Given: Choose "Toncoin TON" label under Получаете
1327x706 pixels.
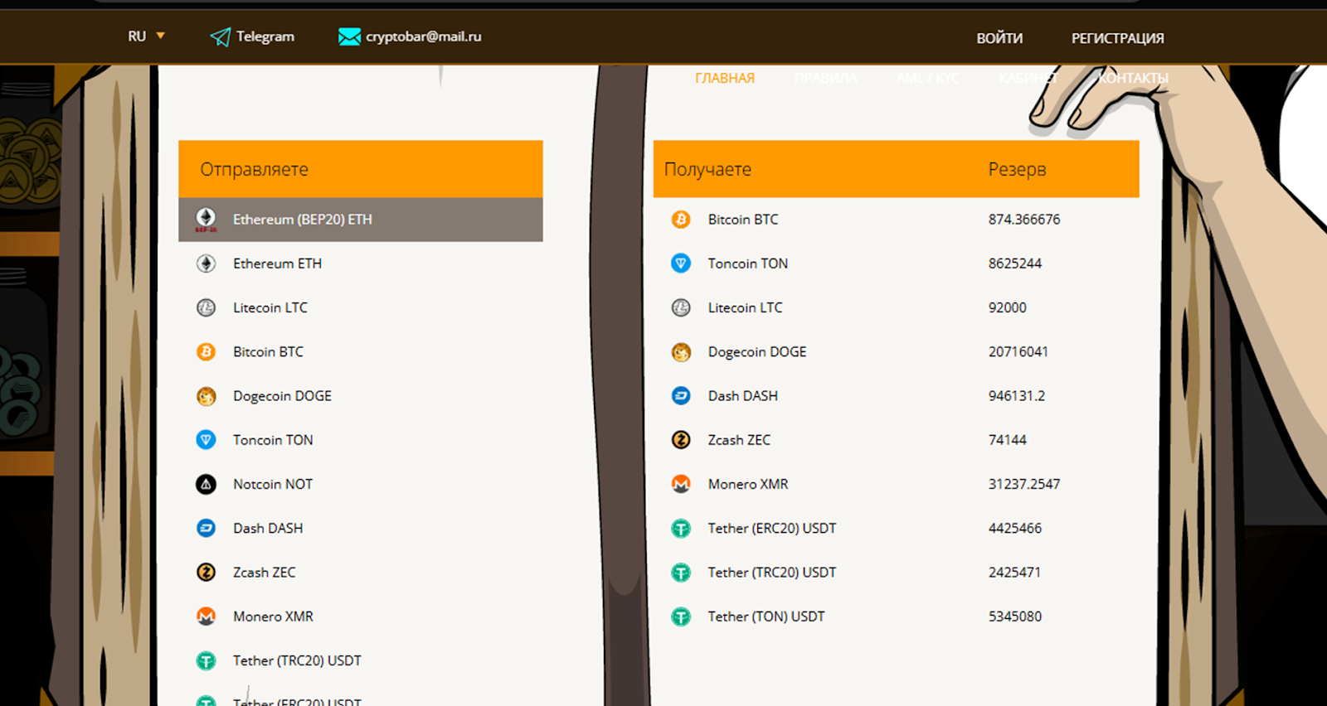Looking at the screenshot, I should click(x=748, y=264).
